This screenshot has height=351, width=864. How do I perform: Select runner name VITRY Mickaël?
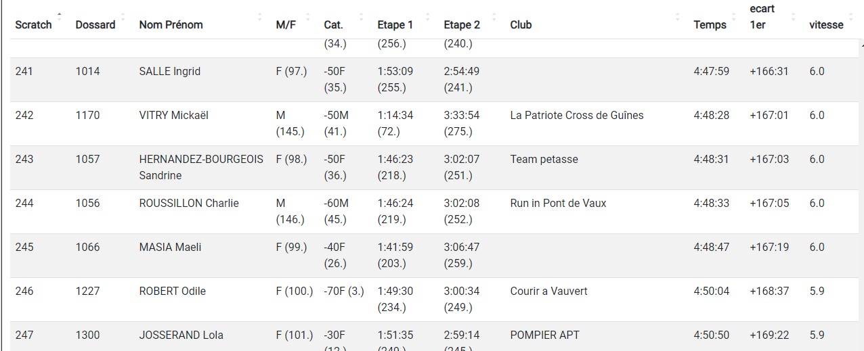(174, 115)
